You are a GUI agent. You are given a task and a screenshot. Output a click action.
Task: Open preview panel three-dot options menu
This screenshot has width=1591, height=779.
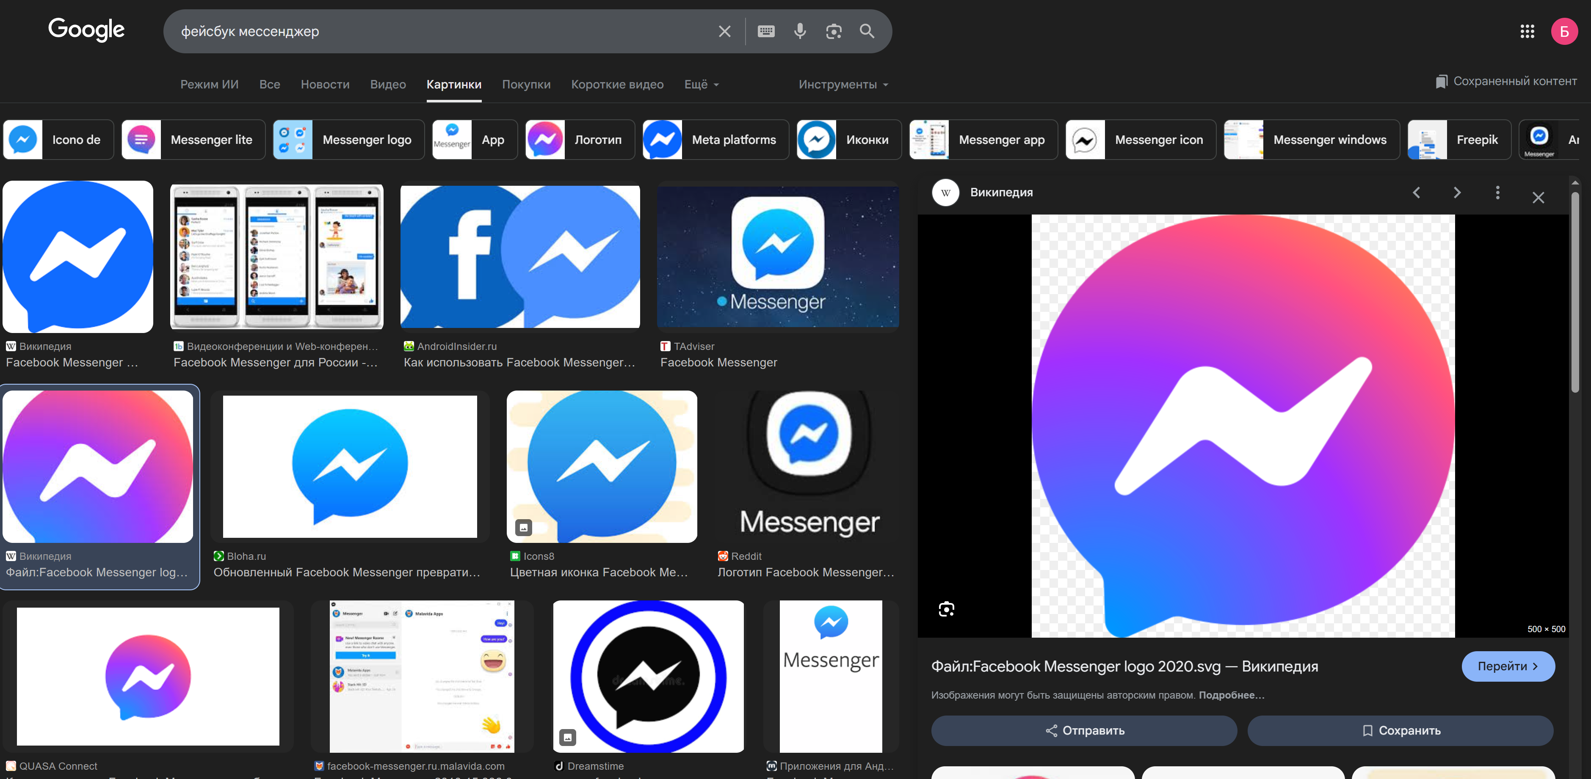[1497, 193]
